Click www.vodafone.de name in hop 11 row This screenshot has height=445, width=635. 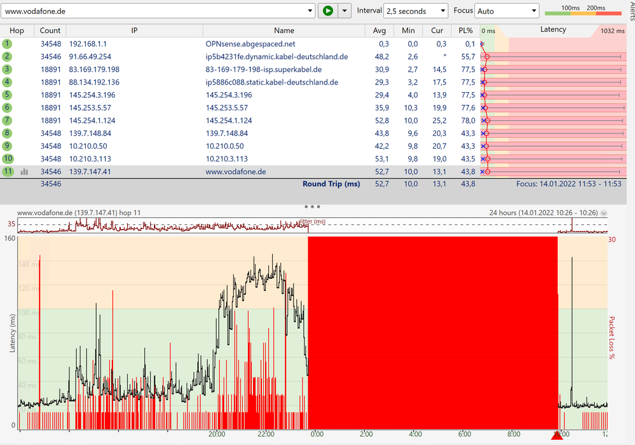pos(236,171)
